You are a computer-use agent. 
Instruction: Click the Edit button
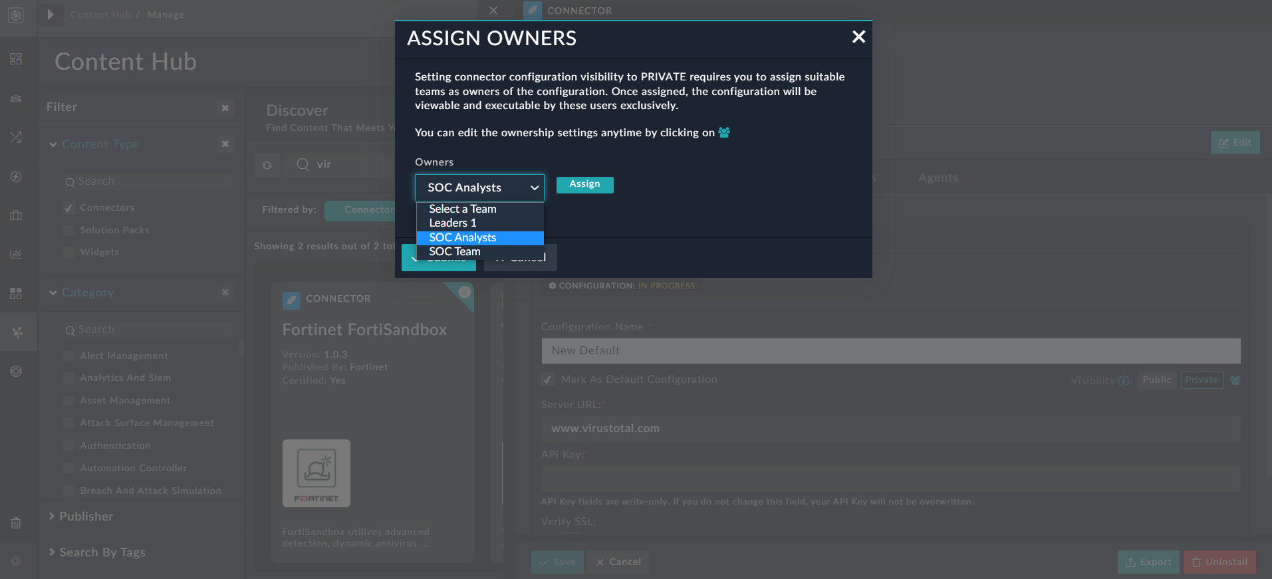pyautogui.click(x=1235, y=143)
